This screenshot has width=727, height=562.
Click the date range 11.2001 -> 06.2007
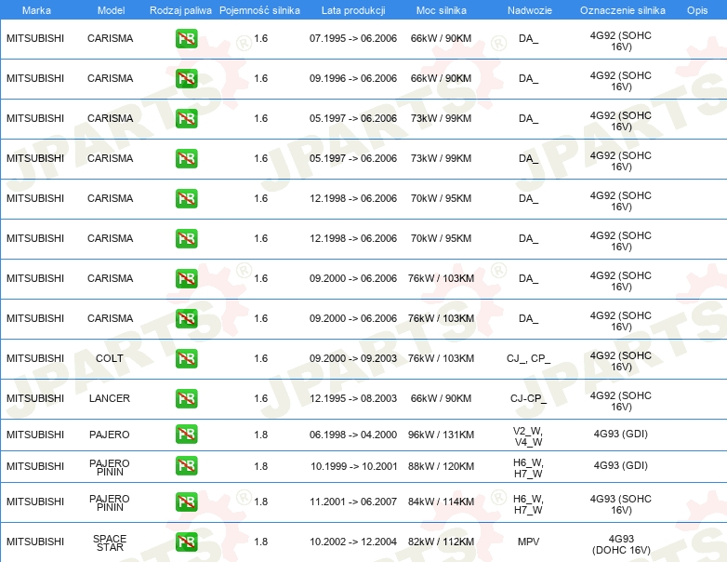(x=353, y=502)
